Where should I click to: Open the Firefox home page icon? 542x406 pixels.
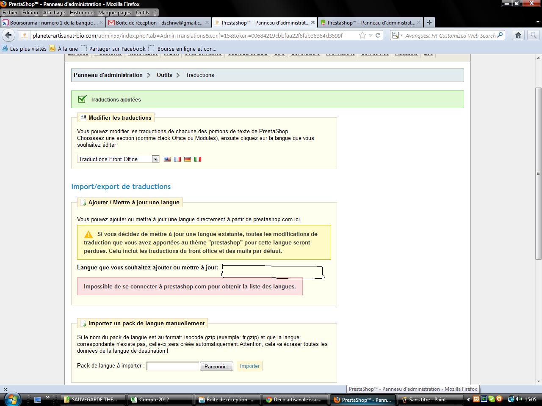(518, 36)
